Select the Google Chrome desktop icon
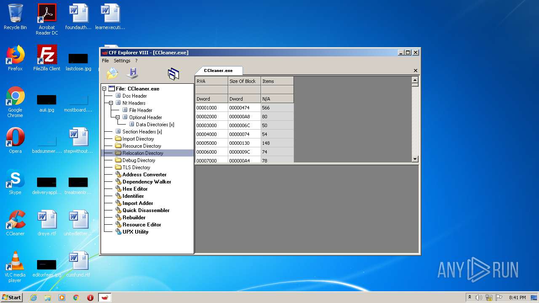539x303 pixels. [x=15, y=102]
